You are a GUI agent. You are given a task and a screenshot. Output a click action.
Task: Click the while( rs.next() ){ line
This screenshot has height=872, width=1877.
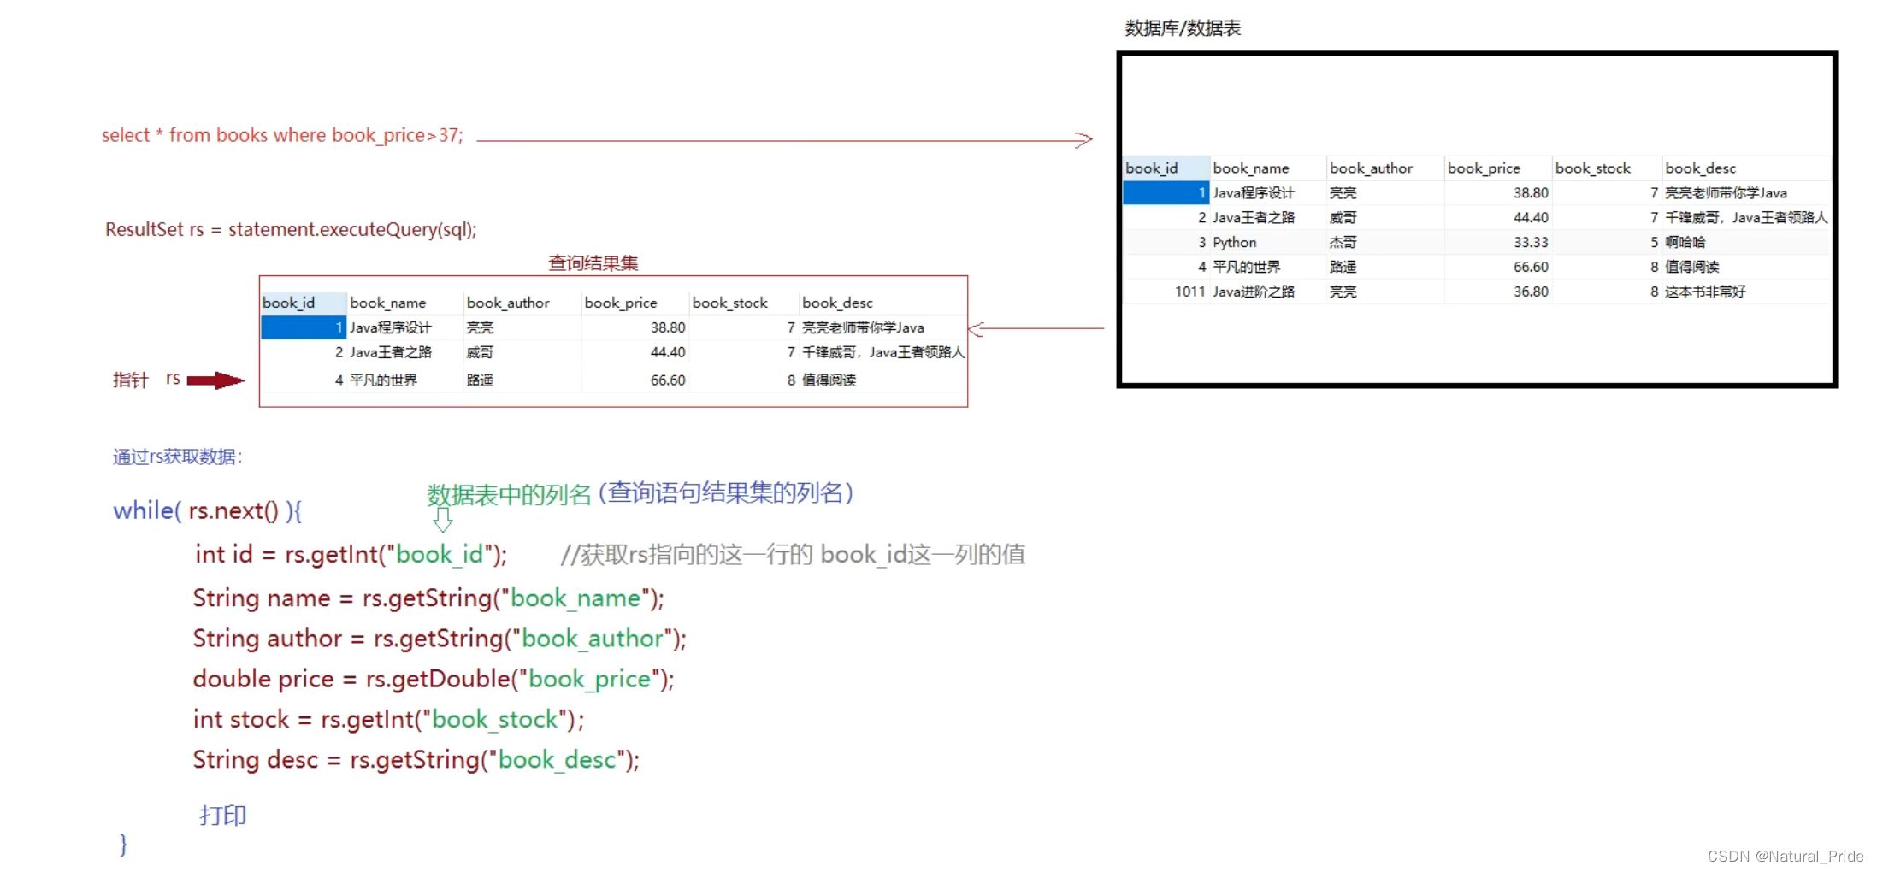207,510
